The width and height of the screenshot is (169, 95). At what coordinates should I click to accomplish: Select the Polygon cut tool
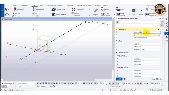pyautogui.click(x=18, y=9)
